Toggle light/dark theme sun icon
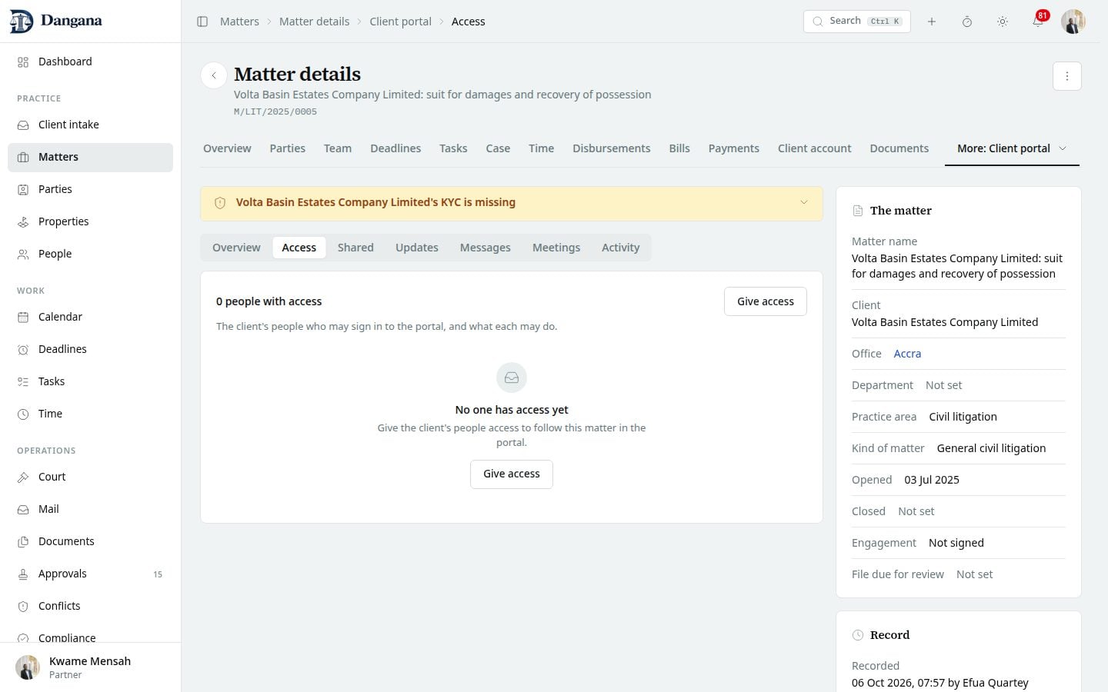Image resolution: width=1108 pixels, height=692 pixels. (1003, 22)
